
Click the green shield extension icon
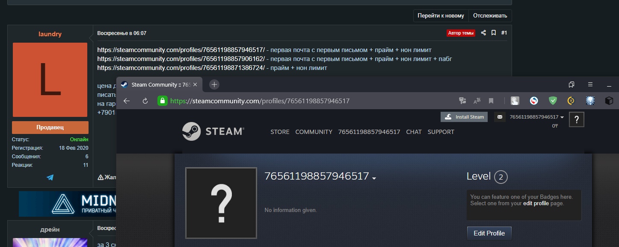coord(553,101)
